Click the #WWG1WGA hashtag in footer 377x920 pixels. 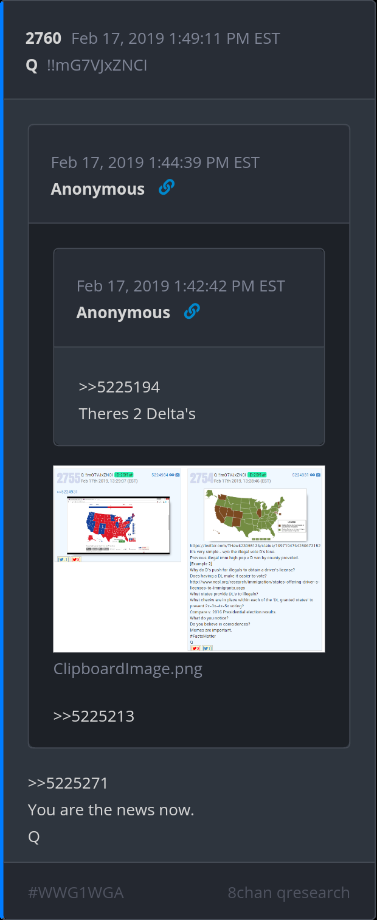[x=76, y=893]
